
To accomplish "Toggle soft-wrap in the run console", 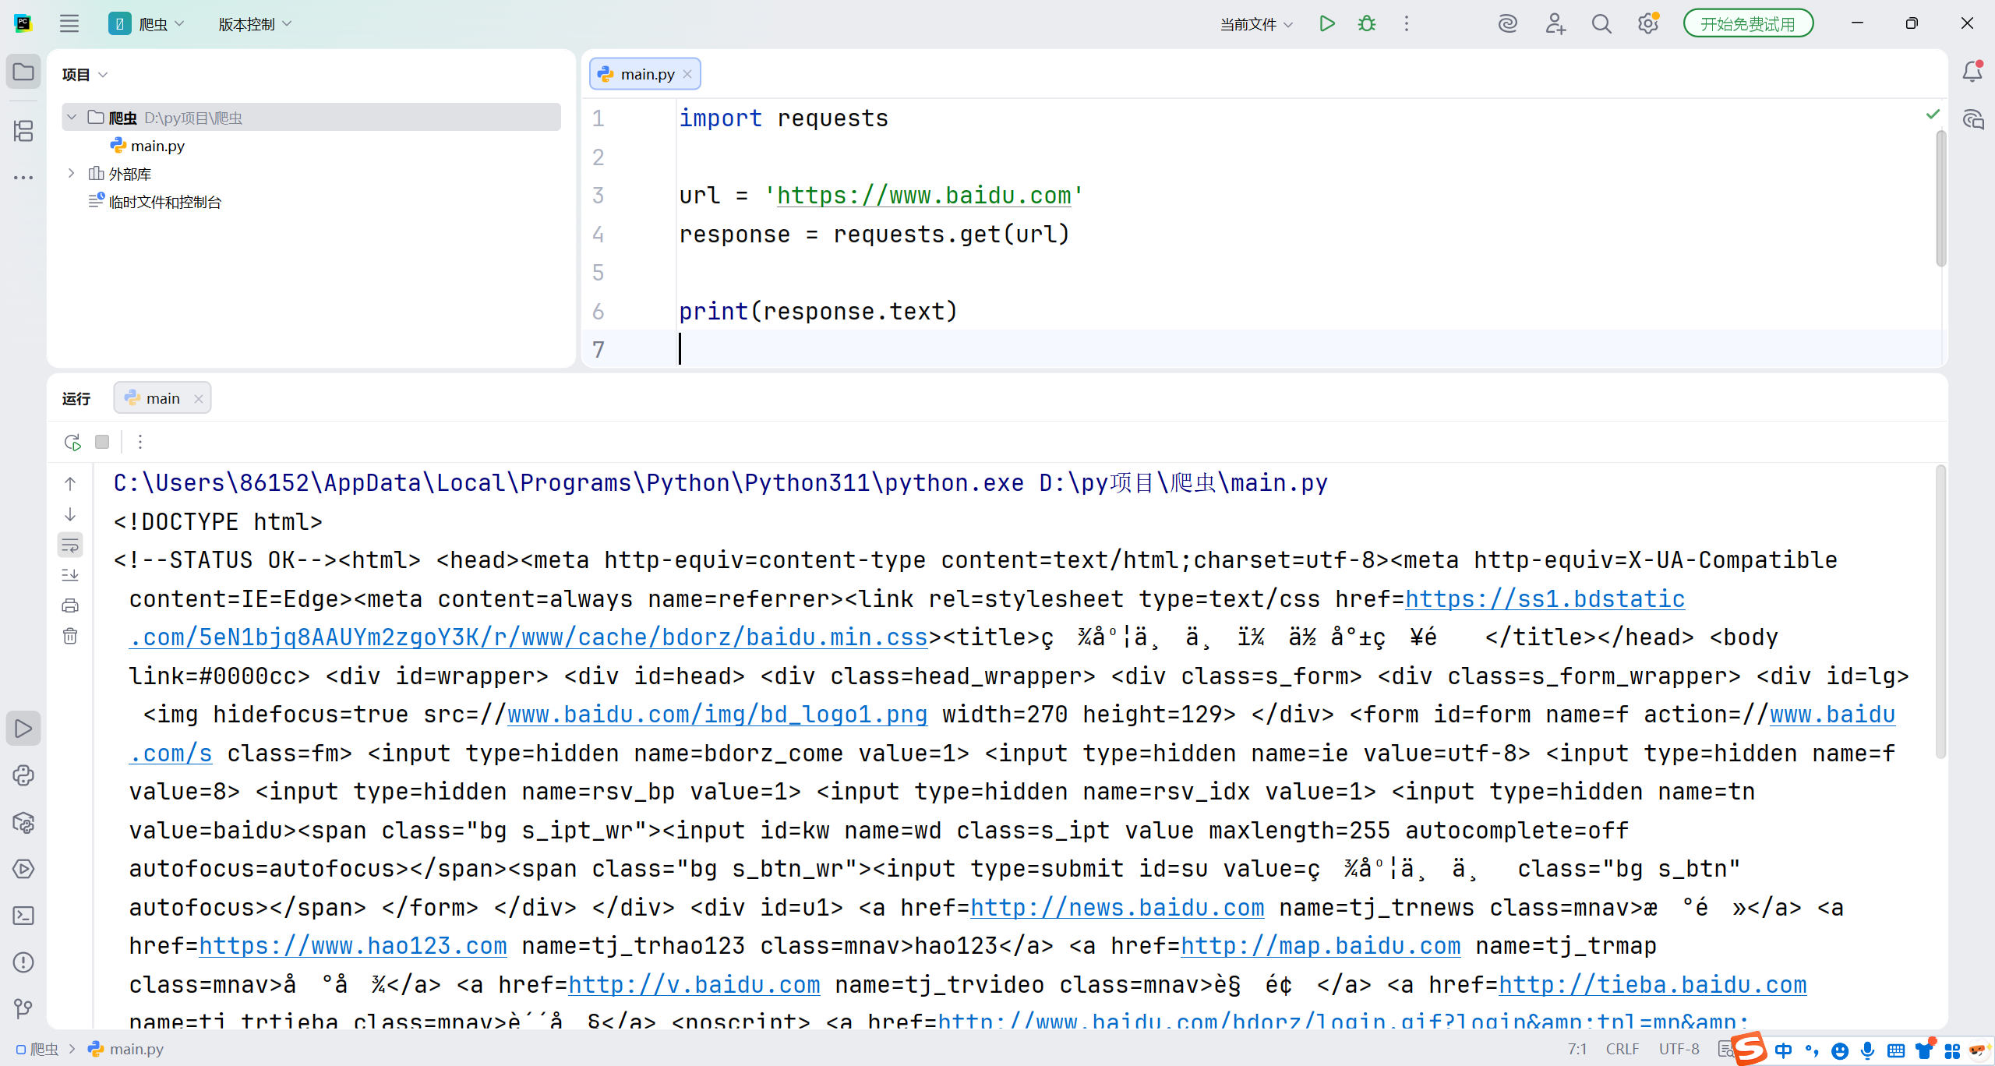I will coord(70,545).
